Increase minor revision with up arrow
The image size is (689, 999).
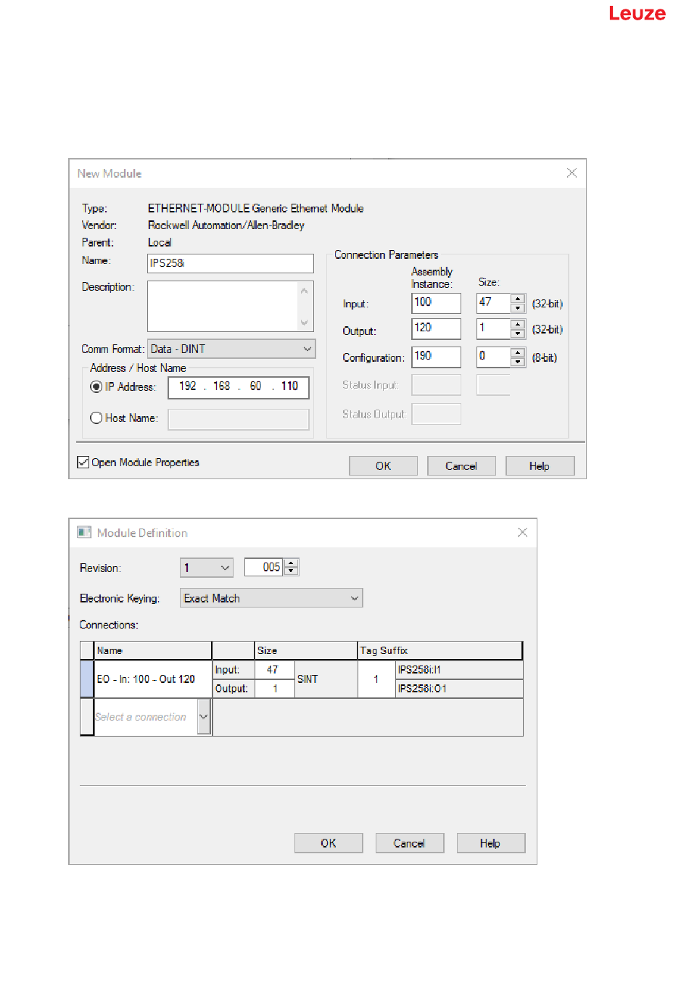pyautogui.click(x=291, y=563)
